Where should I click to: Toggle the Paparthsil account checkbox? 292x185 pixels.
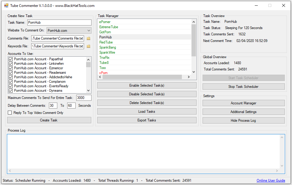point(11,59)
